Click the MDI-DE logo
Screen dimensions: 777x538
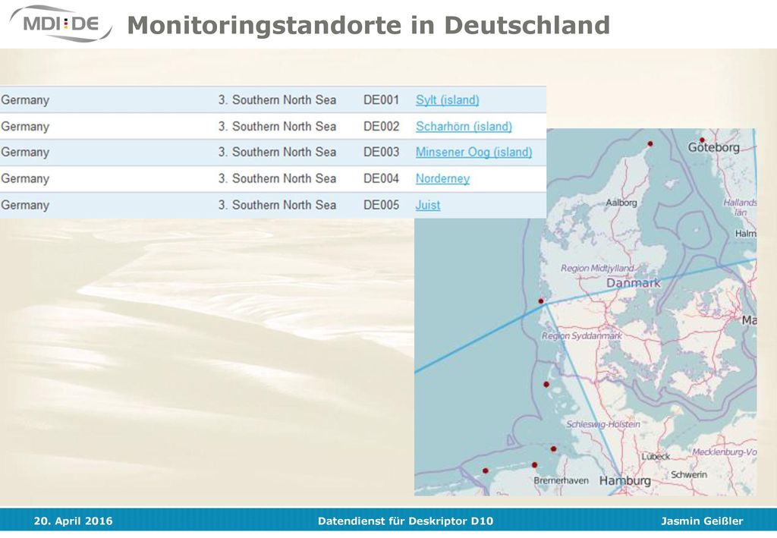pos(61,24)
